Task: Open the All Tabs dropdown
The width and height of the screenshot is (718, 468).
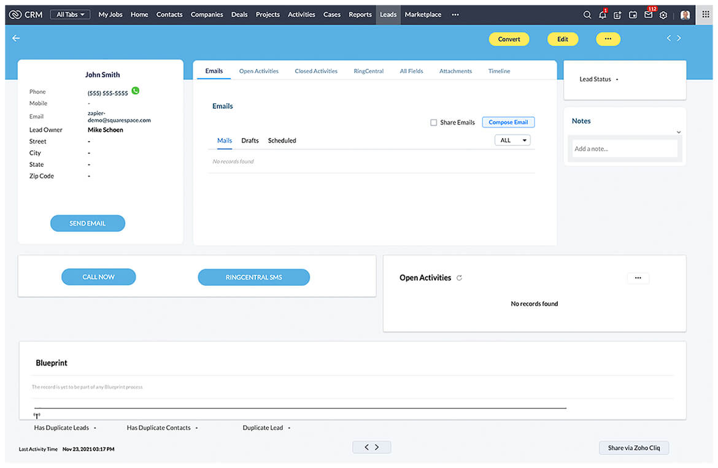Action: pos(70,15)
